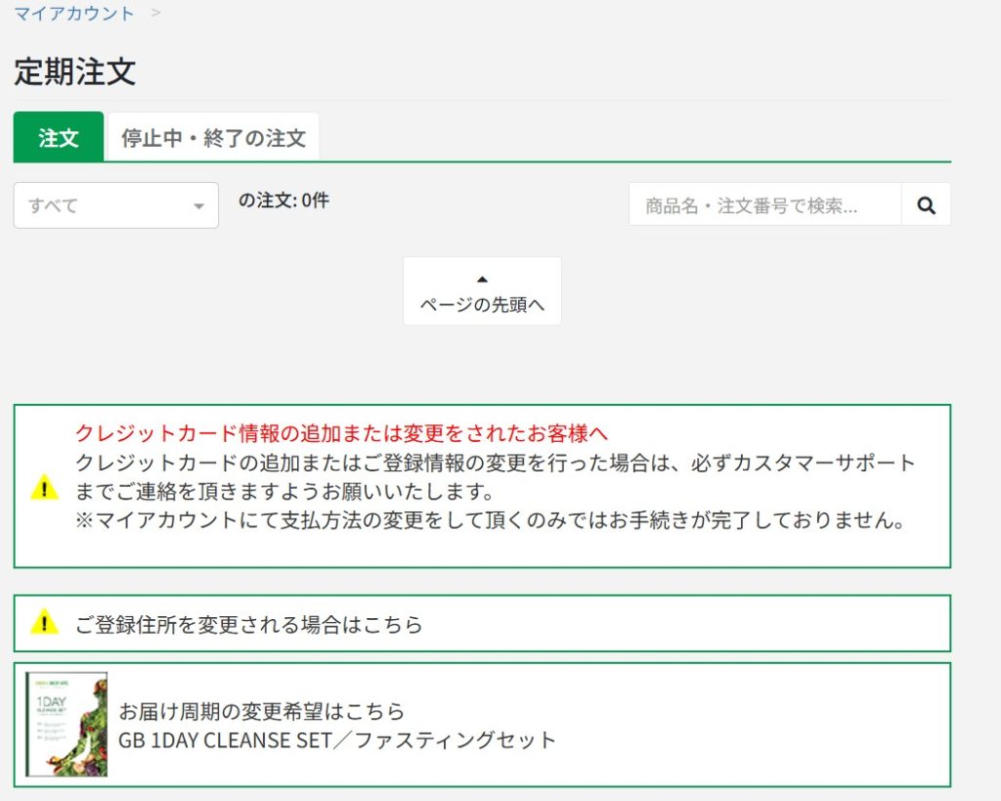Select the 注文 tab
The width and height of the screenshot is (1001, 801).
pos(58,137)
